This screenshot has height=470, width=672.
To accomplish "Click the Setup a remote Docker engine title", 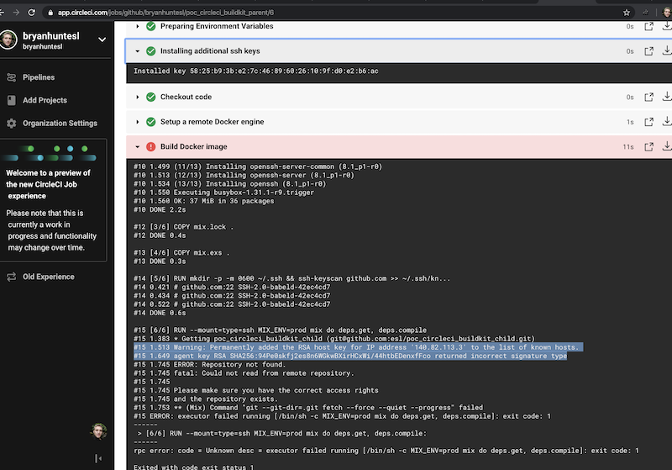I will click(x=213, y=122).
